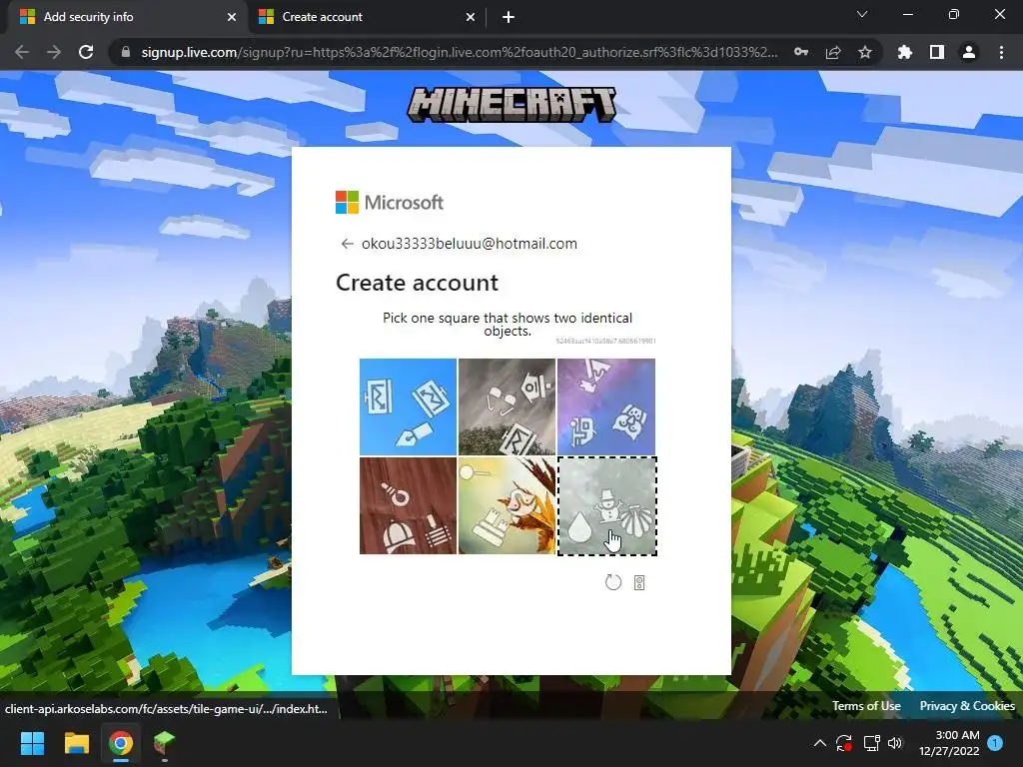Open network settings tray icon
This screenshot has height=767, width=1023.
tap(871, 743)
